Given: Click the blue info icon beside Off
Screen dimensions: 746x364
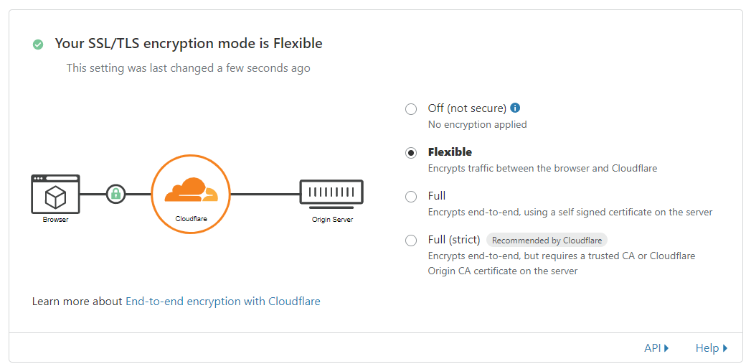Looking at the screenshot, I should click(515, 108).
